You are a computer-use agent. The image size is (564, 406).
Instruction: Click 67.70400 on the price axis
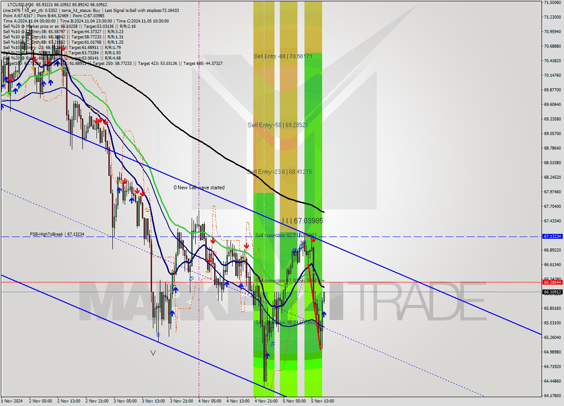click(552, 206)
